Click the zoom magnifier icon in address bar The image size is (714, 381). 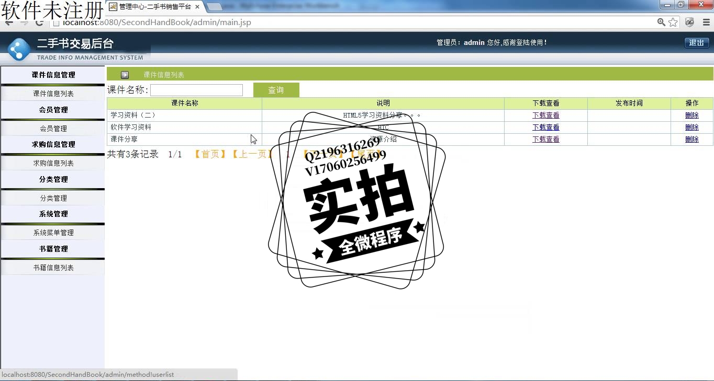(x=662, y=22)
